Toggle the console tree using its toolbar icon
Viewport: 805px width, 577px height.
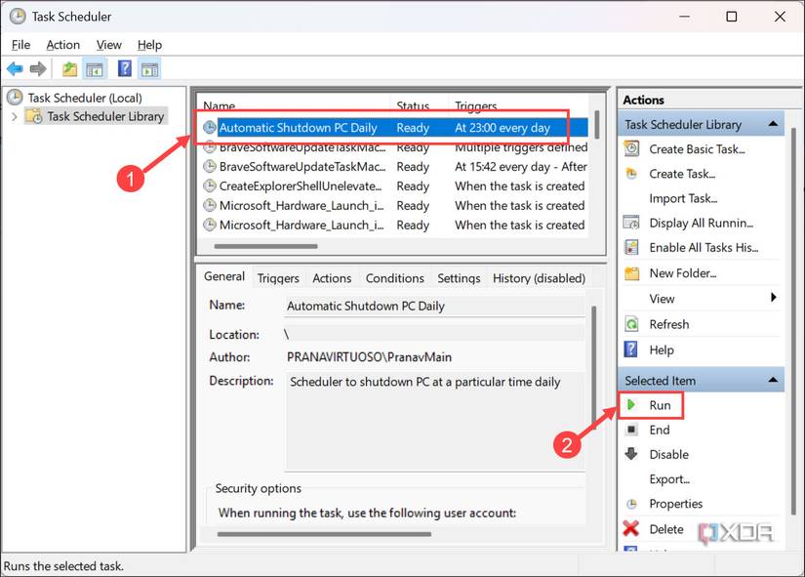[x=94, y=68]
